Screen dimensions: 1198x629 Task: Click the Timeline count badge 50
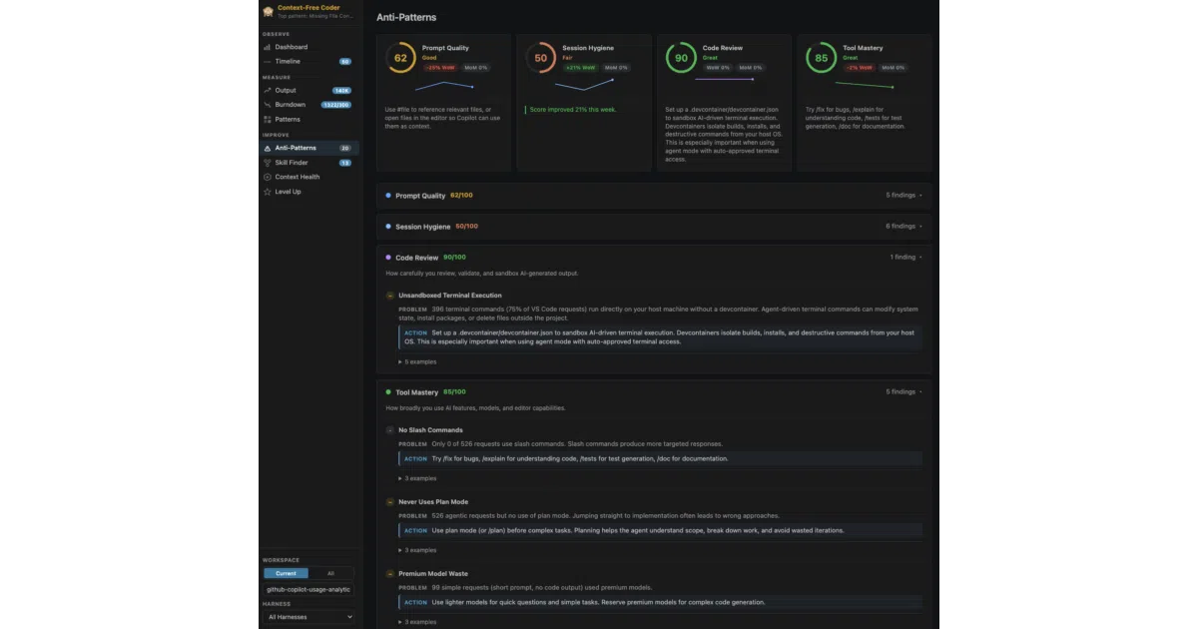345,61
